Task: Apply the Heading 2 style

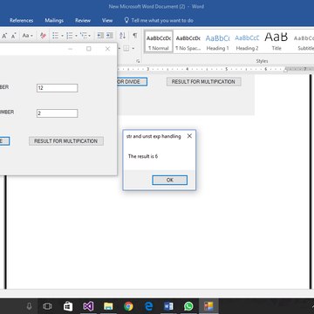Action: click(x=247, y=42)
